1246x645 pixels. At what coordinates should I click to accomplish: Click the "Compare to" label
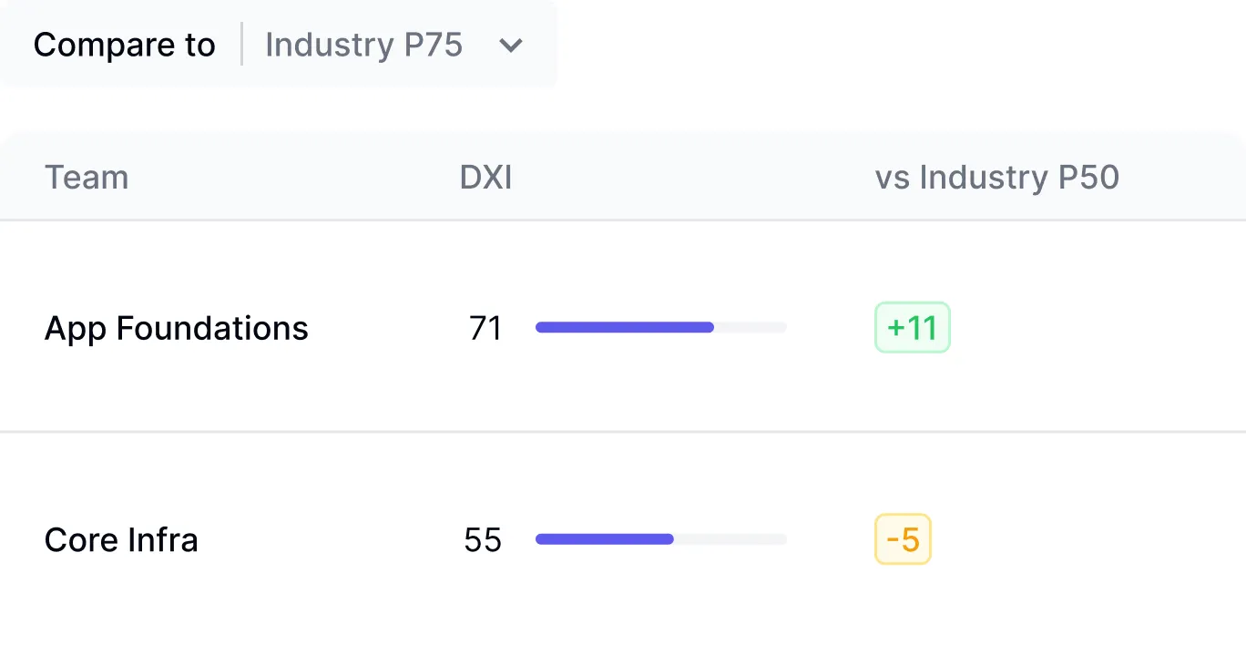(x=125, y=45)
